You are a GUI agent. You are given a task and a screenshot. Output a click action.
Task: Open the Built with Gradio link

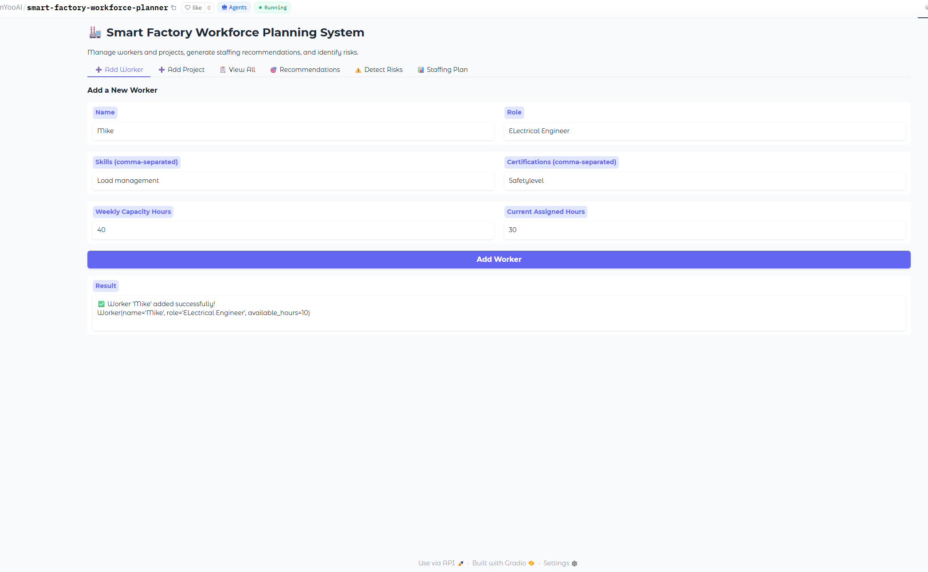503,563
